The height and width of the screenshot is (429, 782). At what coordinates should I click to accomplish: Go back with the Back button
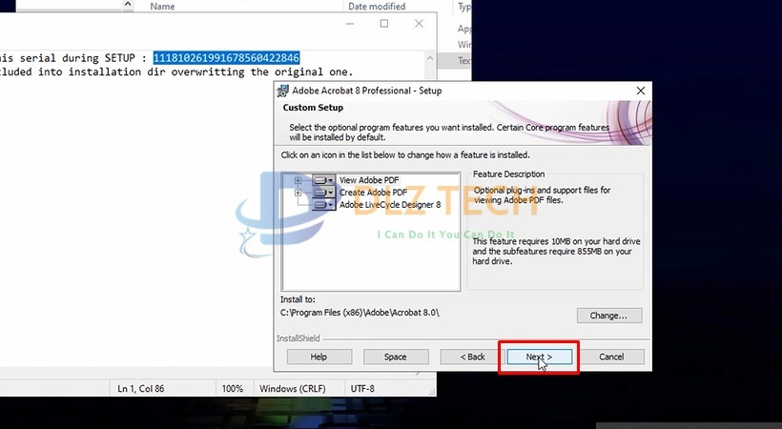pos(473,357)
